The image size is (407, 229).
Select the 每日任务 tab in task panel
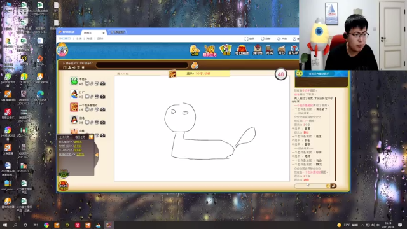(x=80, y=137)
